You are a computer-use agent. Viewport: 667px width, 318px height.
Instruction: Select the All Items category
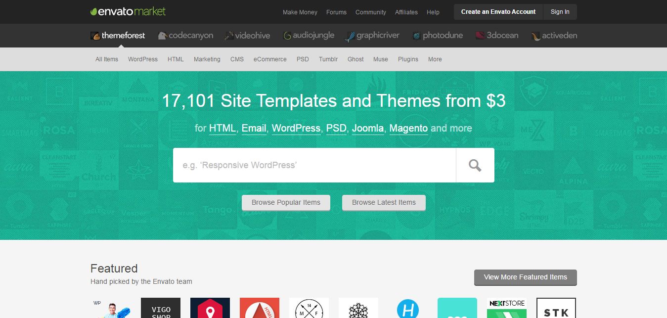(107, 59)
